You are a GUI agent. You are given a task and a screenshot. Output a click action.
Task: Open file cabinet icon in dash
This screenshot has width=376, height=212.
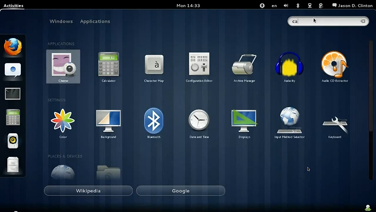[x=13, y=165]
